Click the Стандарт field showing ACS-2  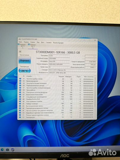pyautogui.click(x=72, y=70)
